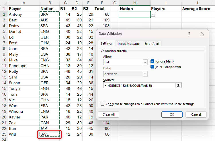Screen dimensions: 215x141
Task: Click the dialog Help question mark icon
Action: click(189, 33)
